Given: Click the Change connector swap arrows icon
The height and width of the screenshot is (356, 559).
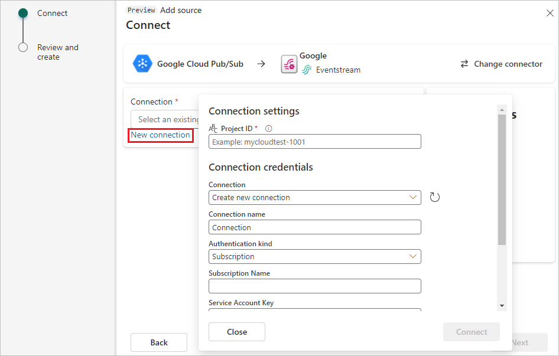Looking at the screenshot, I should 464,64.
